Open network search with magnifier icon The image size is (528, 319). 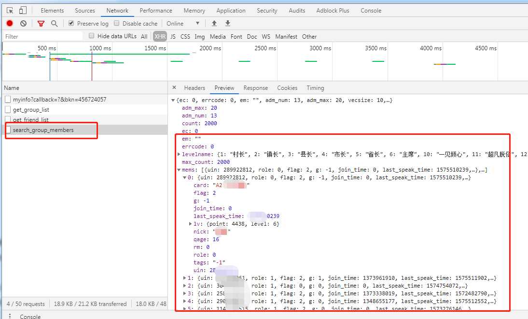pos(54,23)
